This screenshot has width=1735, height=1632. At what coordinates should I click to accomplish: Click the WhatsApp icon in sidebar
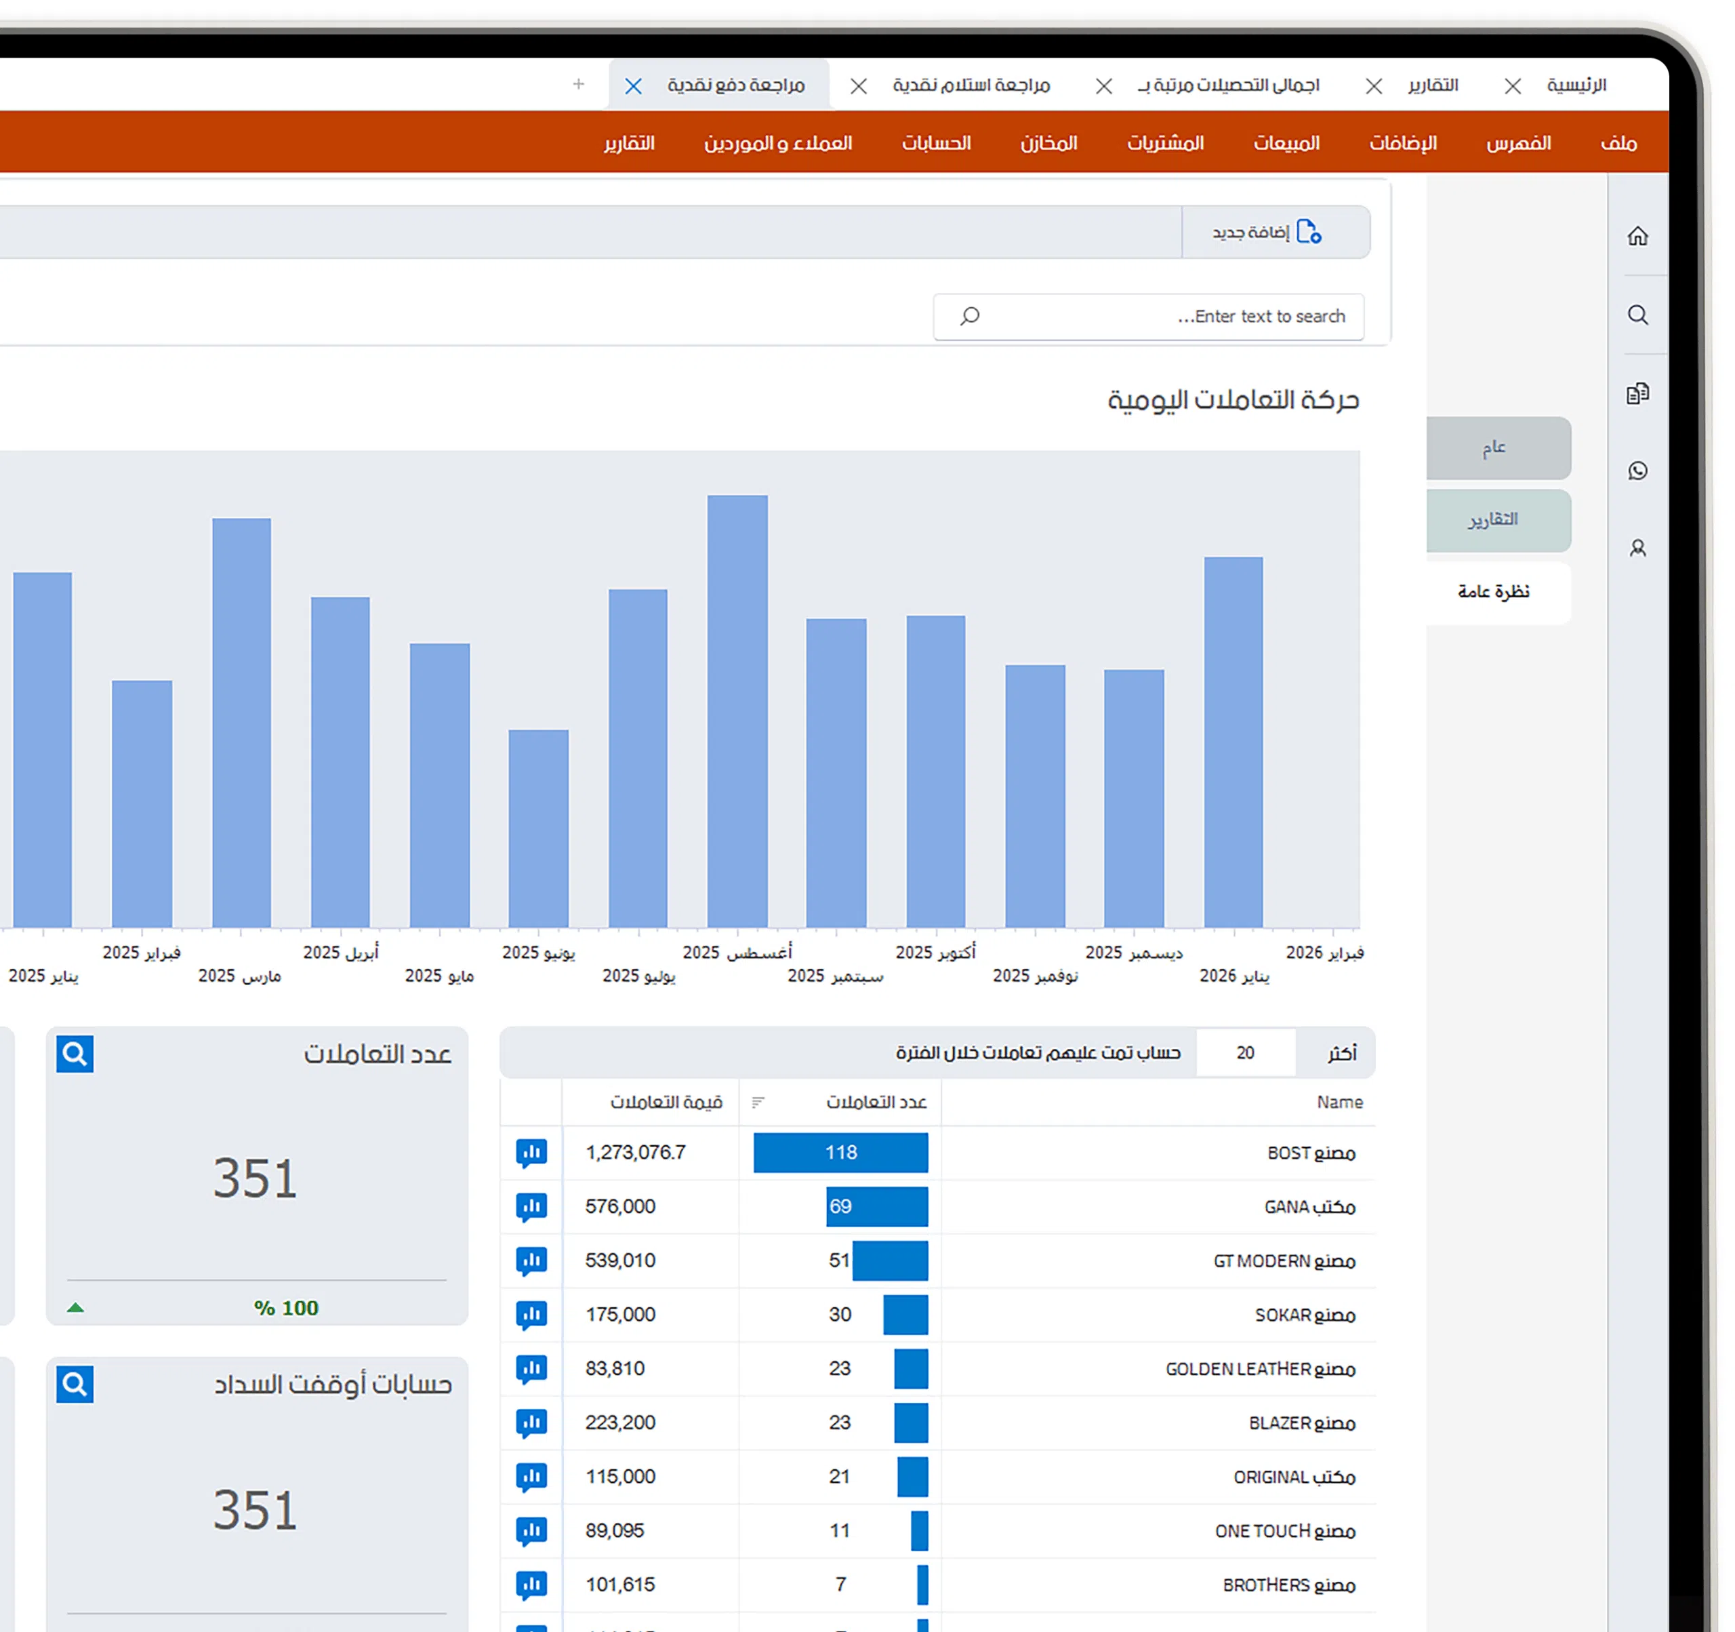[x=1637, y=471]
